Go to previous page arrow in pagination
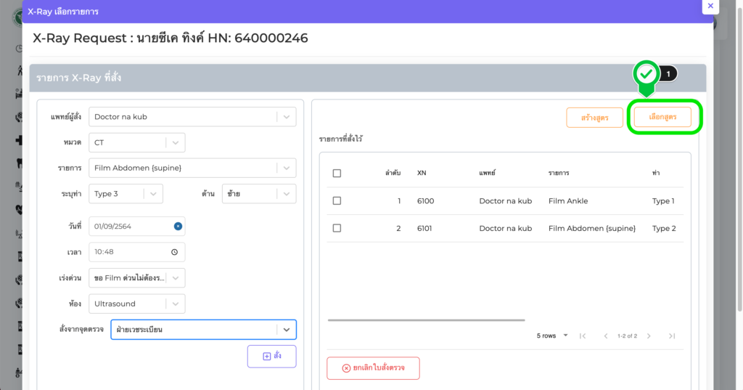This screenshot has width=743, height=390. (x=606, y=336)
